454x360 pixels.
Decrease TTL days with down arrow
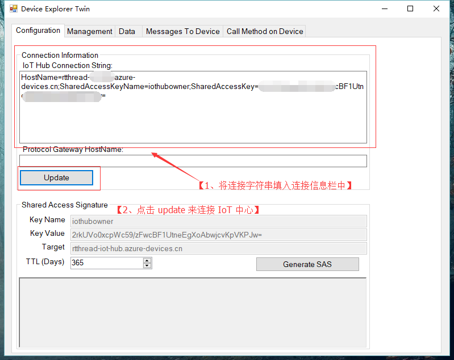tap(147, 265)
